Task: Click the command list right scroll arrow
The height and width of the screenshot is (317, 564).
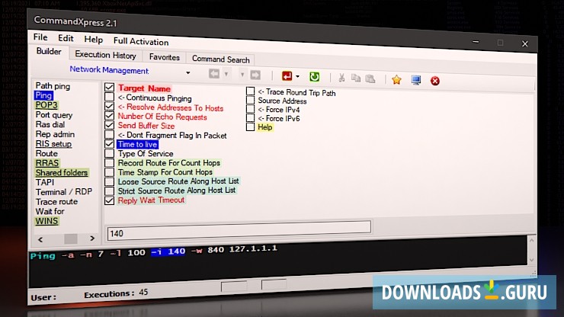Action: coord(92,239)
